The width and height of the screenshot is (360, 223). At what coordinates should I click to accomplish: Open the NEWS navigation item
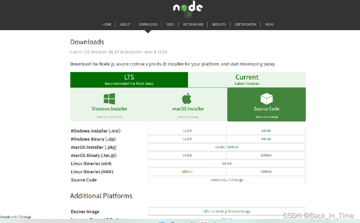(x=269, y=24)
